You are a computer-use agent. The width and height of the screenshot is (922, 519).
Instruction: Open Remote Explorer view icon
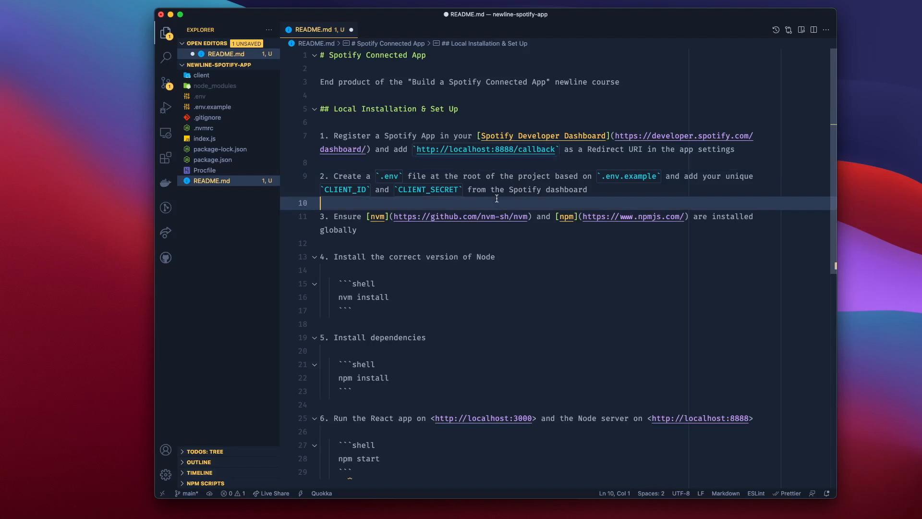pos(166,133)
